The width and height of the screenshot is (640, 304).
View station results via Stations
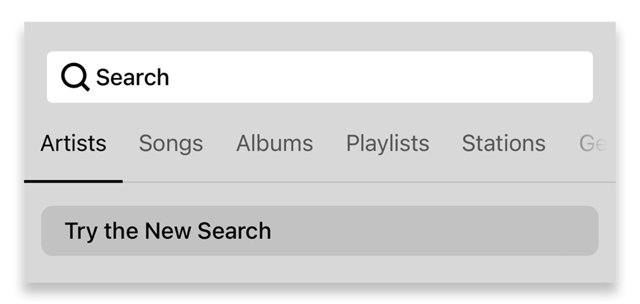503,143
